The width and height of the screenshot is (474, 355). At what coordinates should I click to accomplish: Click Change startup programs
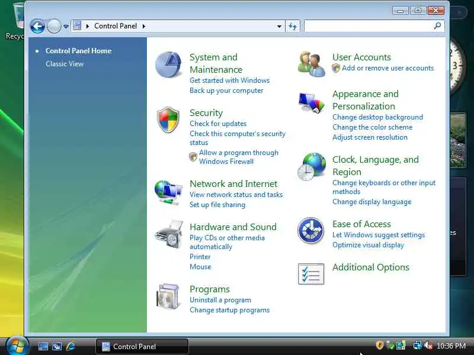229,310
